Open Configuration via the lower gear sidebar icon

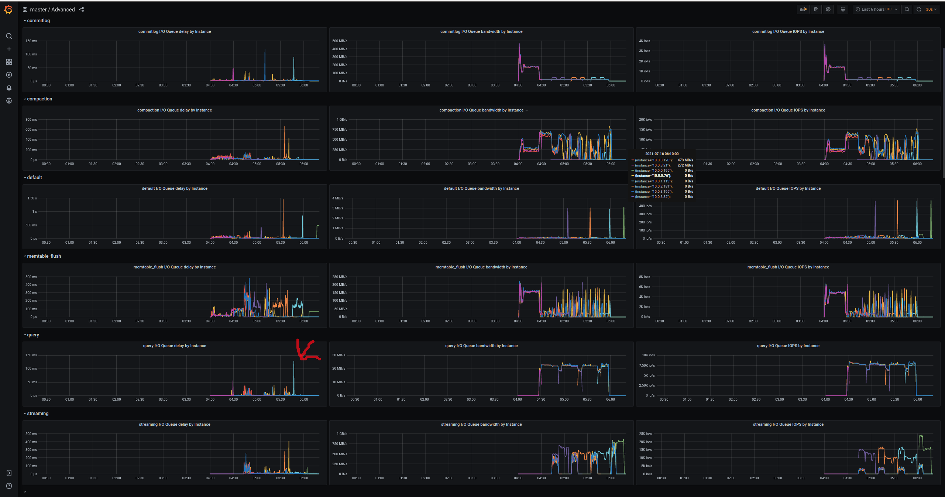pyautogui.click(x=9, y=100)
